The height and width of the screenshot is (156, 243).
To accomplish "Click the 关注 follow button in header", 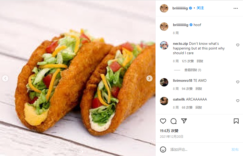I will 200,8.
